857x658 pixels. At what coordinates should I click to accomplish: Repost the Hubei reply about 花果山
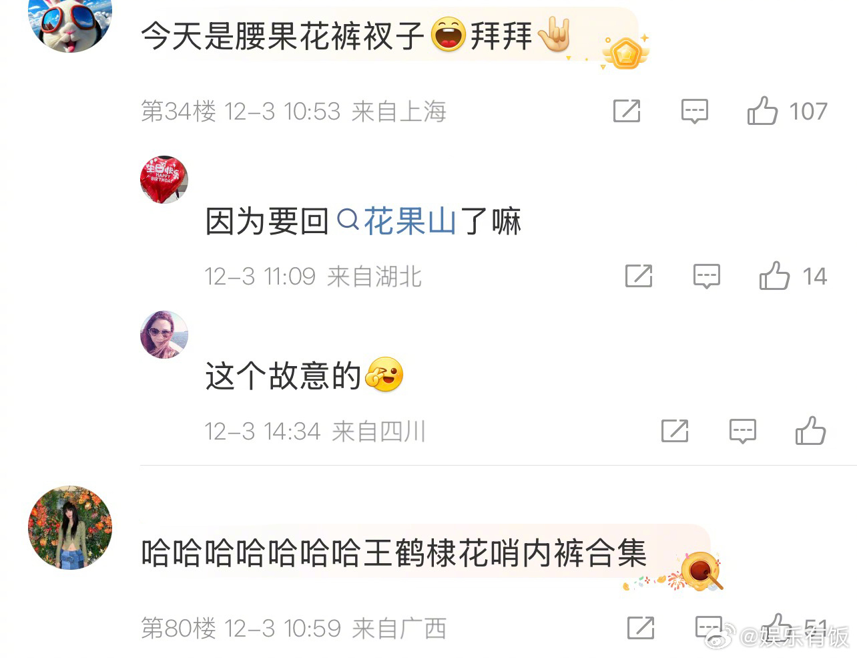click(x=639, y=276)
